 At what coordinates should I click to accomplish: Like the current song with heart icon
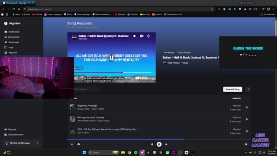pyautogui.click(x=246, y=144)
